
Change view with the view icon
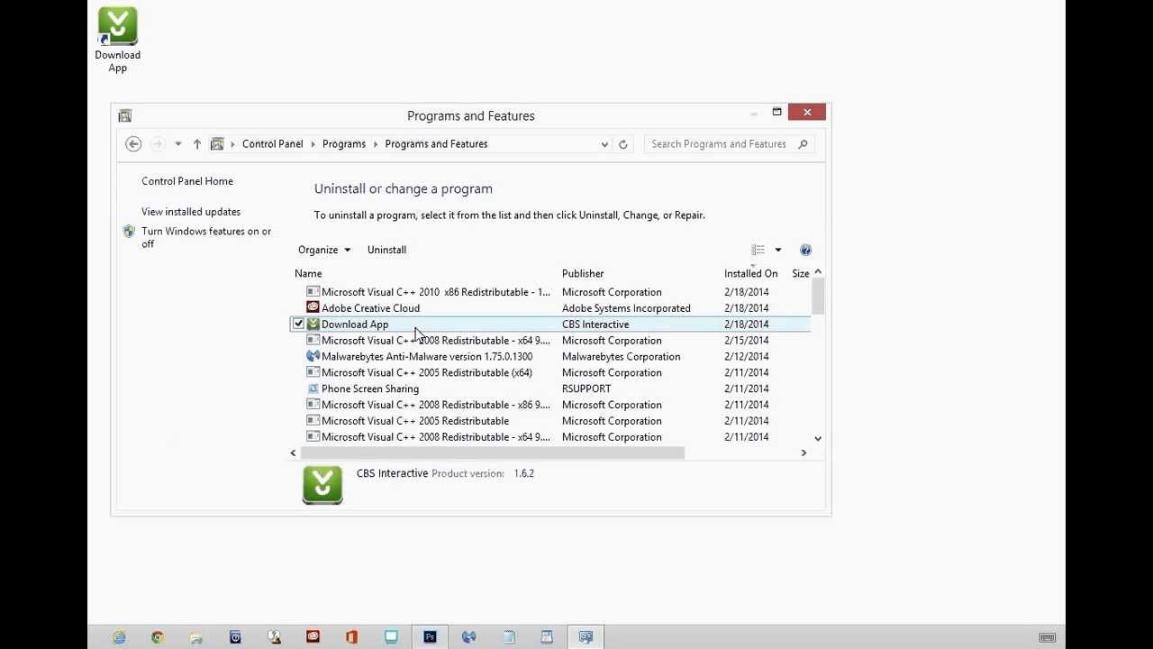[758, 250]
